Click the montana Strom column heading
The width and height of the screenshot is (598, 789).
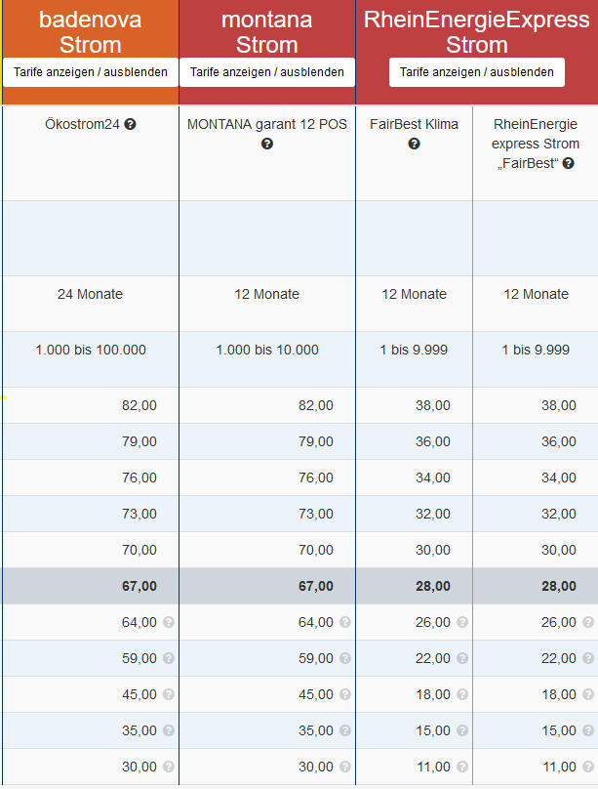click(x=266, y=32)
